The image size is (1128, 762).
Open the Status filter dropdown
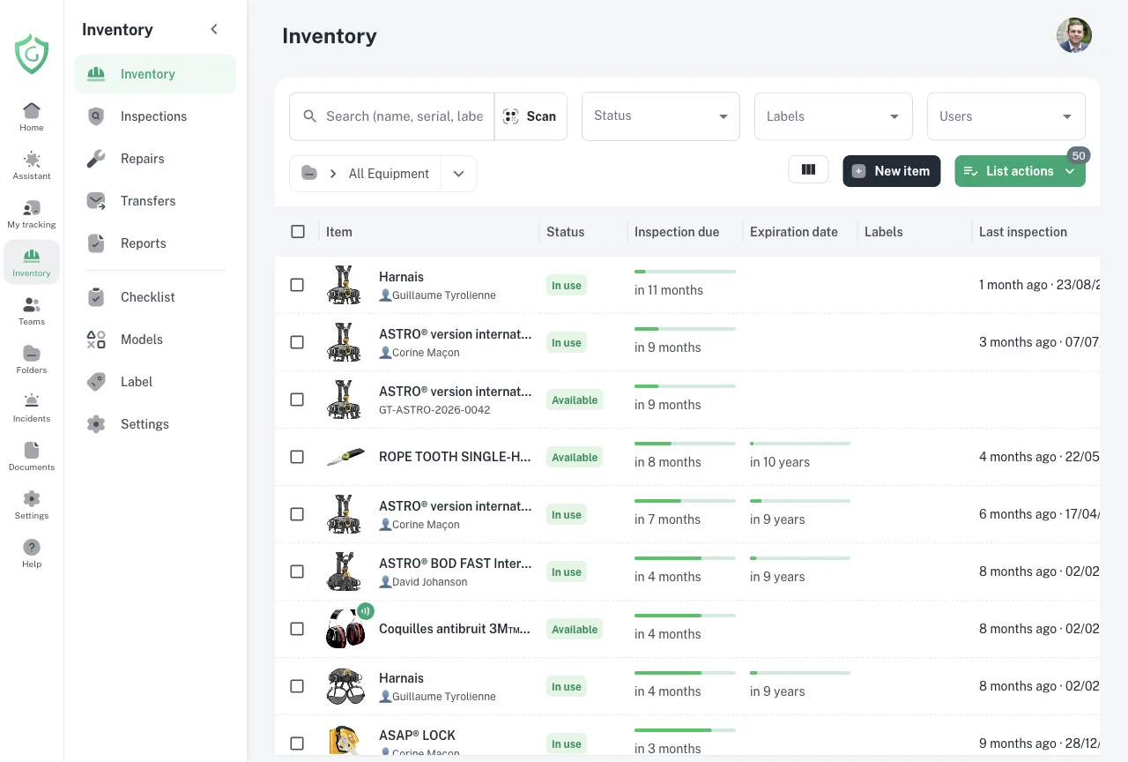(660, 116)
